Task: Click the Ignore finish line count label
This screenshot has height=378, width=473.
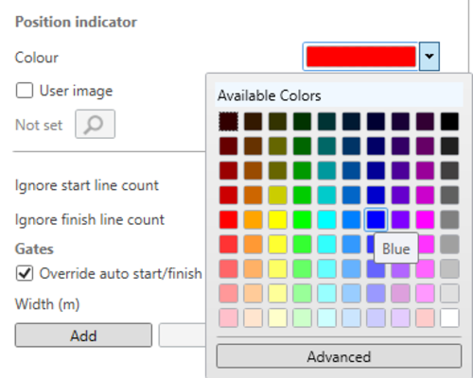Action: [x=90, y=219]
